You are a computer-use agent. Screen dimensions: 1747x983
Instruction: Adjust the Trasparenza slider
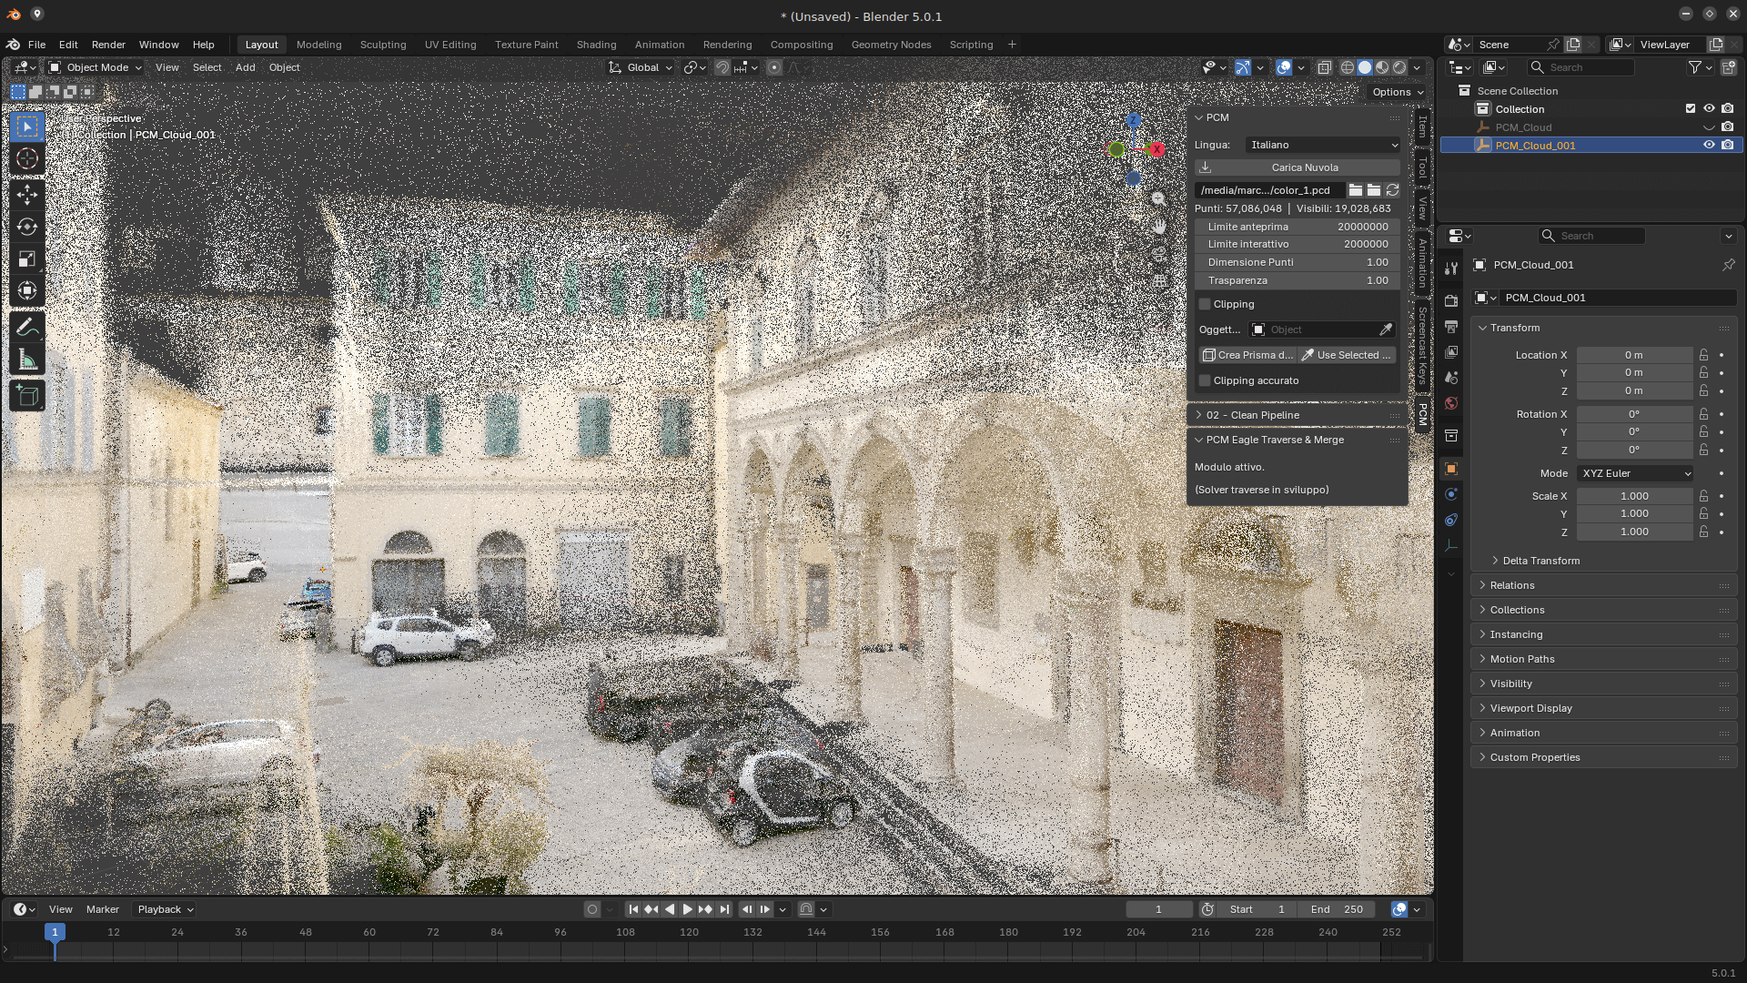click(x=1297, y=280)
